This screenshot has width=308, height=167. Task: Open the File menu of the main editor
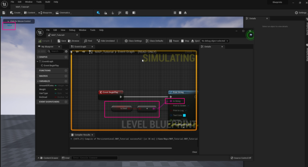(x=13, y=2)
